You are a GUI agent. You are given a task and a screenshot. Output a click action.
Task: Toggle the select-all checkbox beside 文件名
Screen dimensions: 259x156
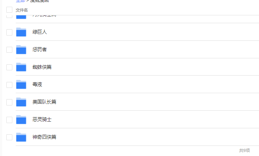pyautogui.click(x=9, y=10)
